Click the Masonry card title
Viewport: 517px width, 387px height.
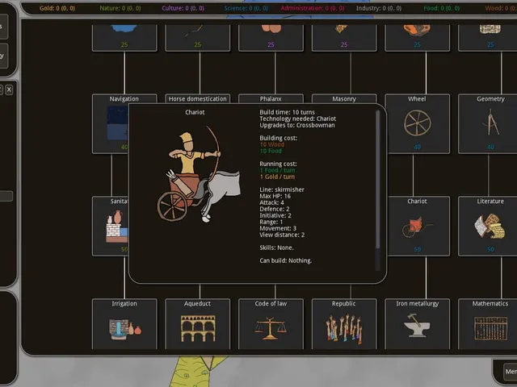point(344,98)
